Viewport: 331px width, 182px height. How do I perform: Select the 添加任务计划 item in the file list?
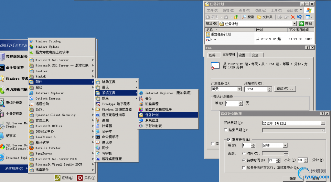click(x=218, y=34)
